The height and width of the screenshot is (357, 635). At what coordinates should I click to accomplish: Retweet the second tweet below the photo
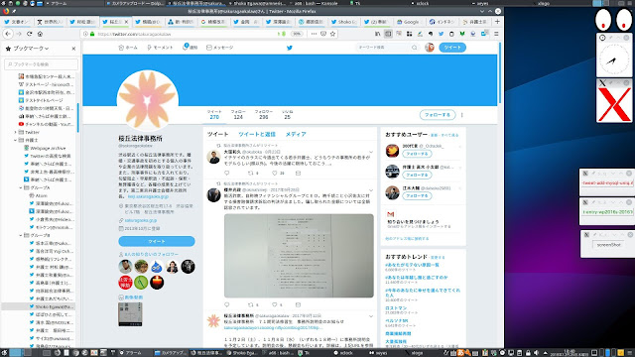tap(251, 304)
